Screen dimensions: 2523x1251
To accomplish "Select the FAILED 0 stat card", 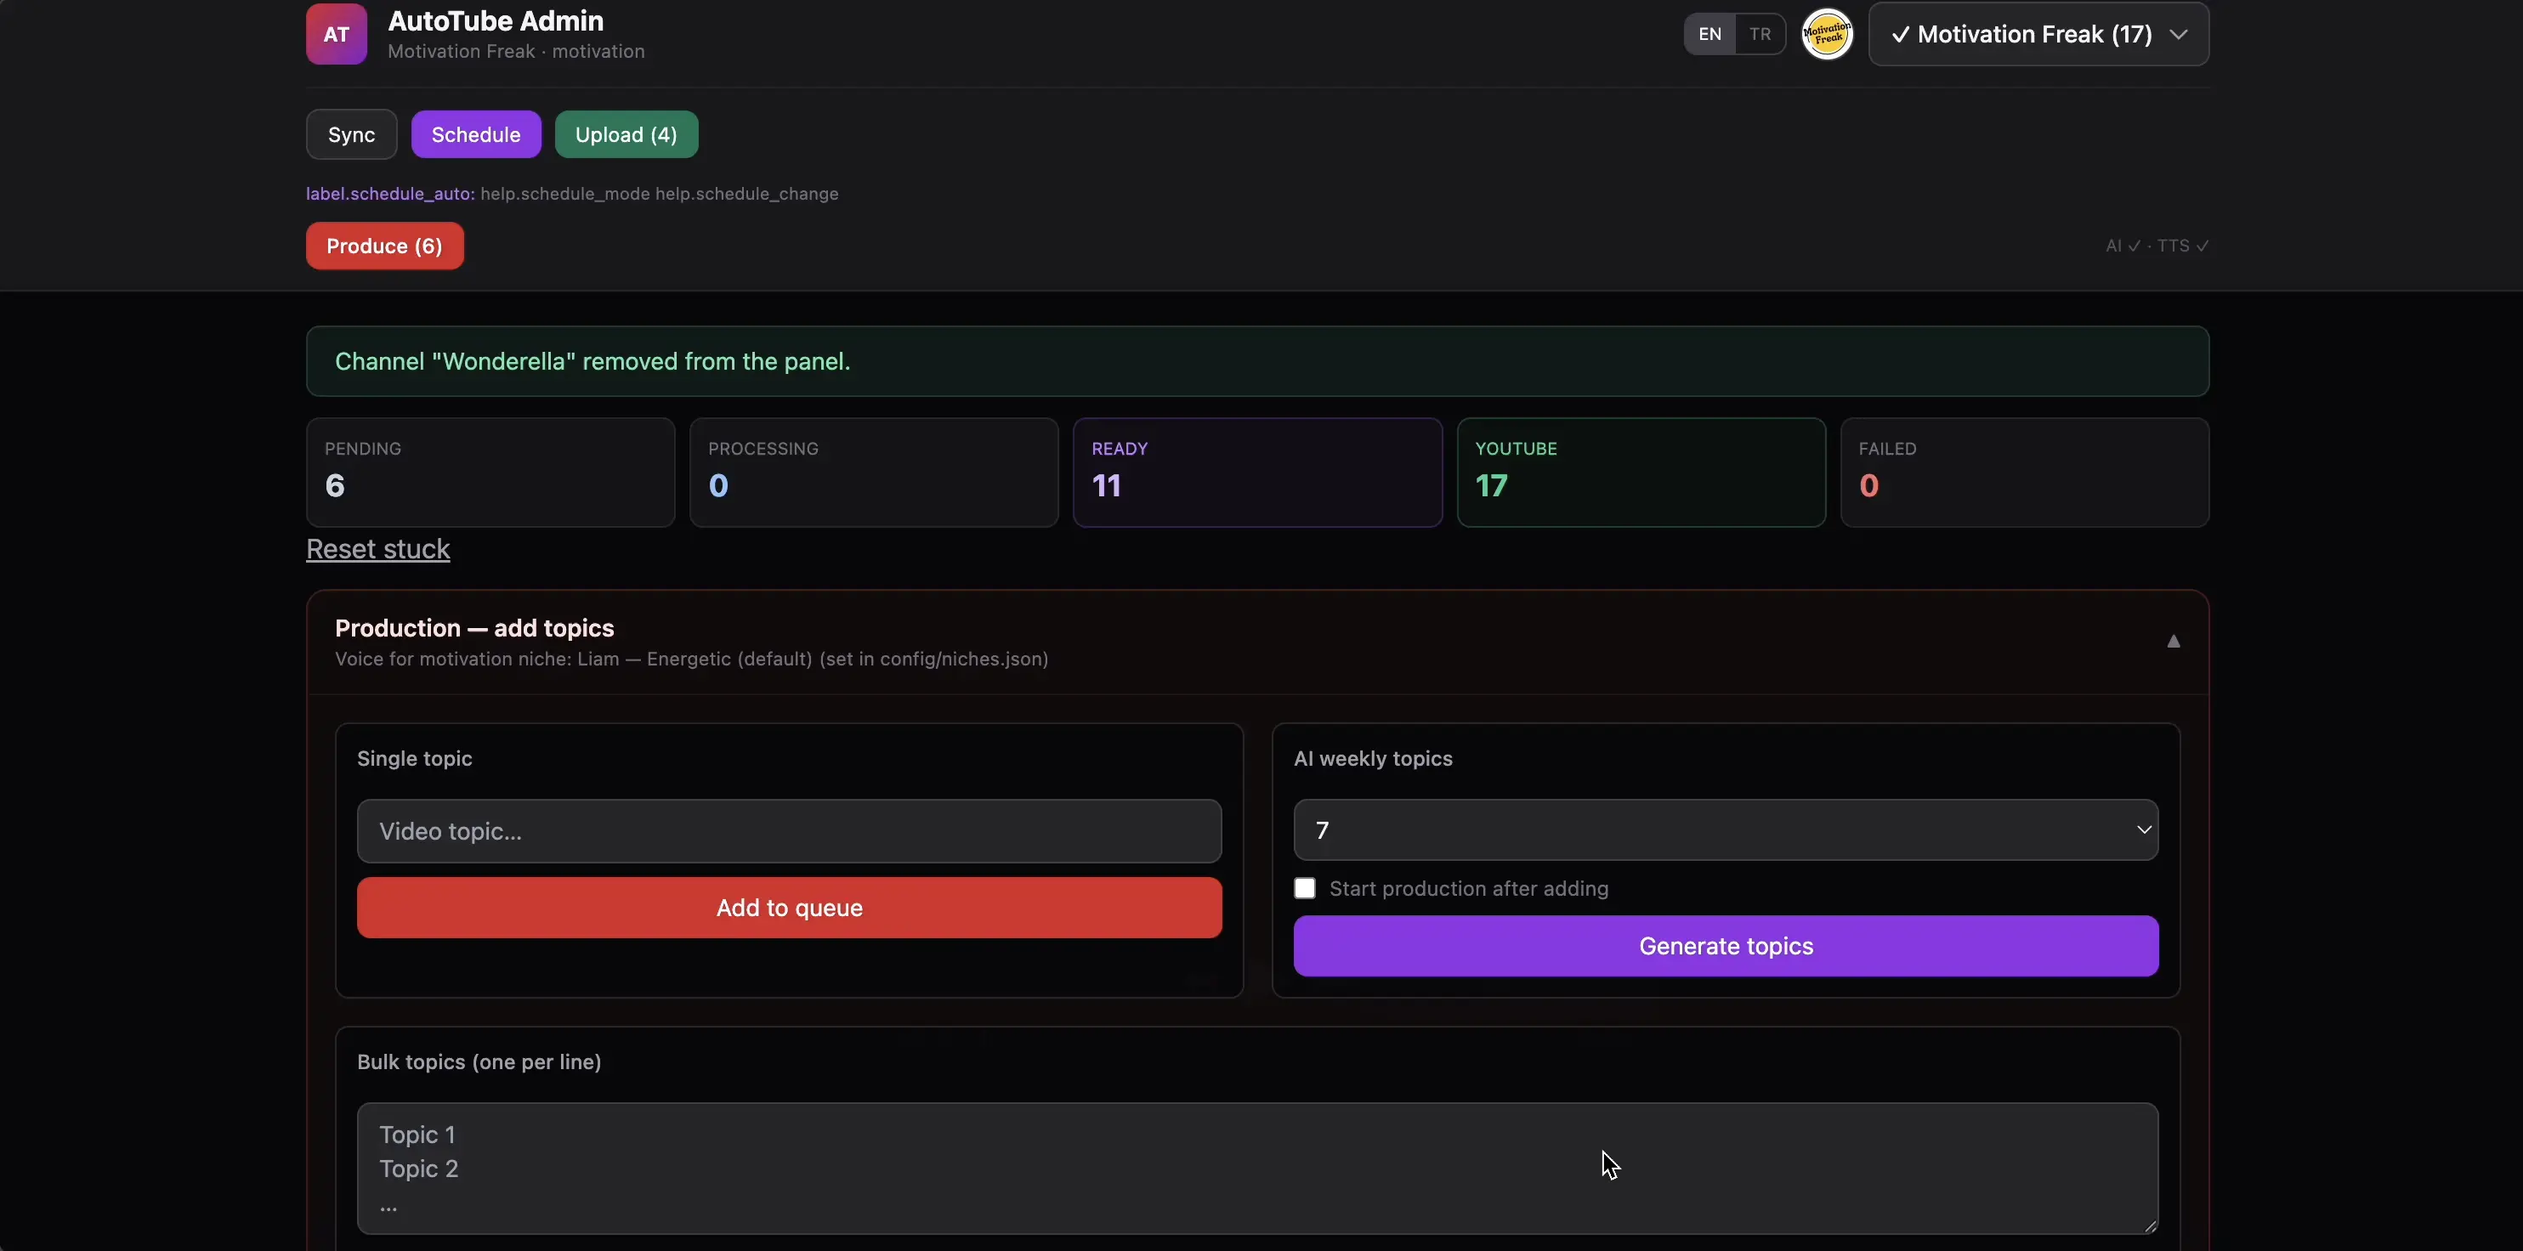I will click(2025, 473).
